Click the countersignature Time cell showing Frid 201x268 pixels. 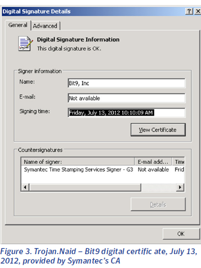coord(179,169)
